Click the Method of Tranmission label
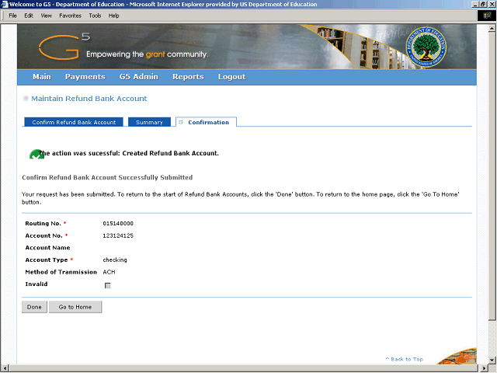 click(61, 272)
